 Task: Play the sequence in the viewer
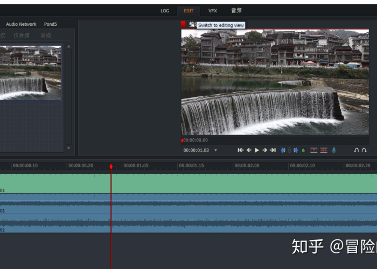257,150
